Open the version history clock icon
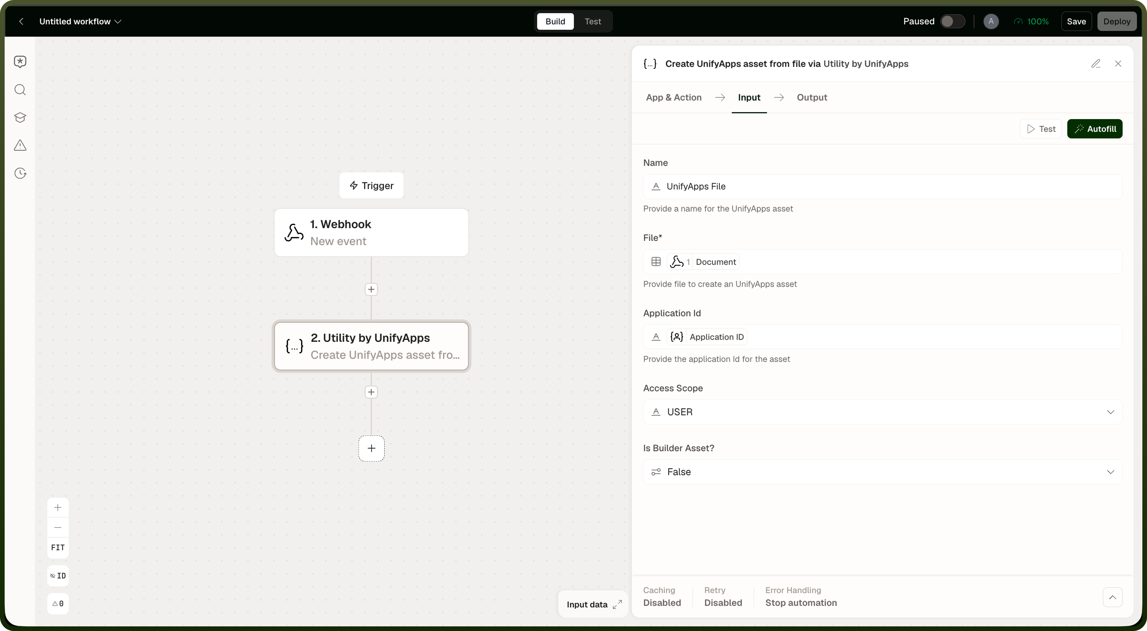Screen dimensions: 1147x631 20,173
